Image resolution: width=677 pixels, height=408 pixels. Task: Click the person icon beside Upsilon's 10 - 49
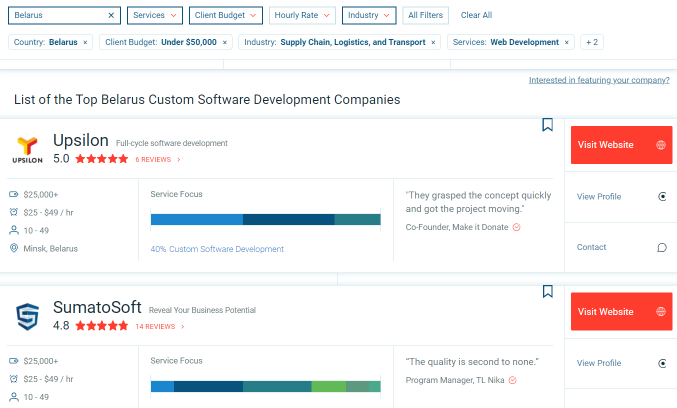click(x=14, y=230)
